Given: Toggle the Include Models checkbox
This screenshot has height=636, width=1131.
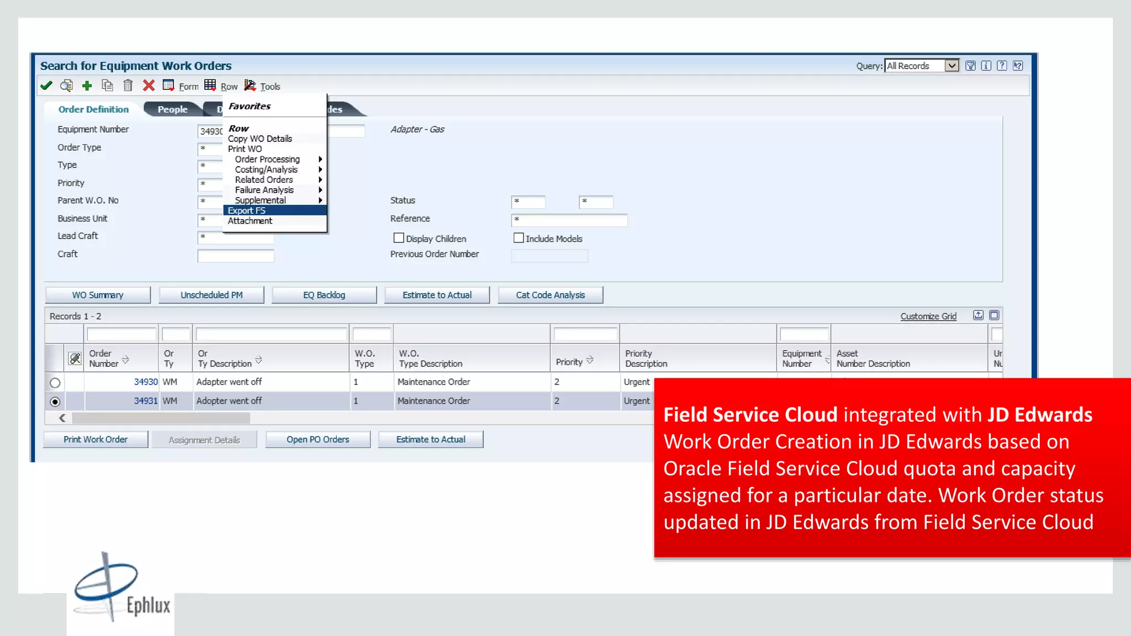Looking at the screenshot, I should point(518,238).
